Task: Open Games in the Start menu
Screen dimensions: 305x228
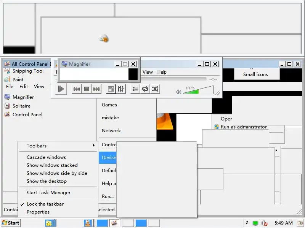Action: tap(109, 105)
